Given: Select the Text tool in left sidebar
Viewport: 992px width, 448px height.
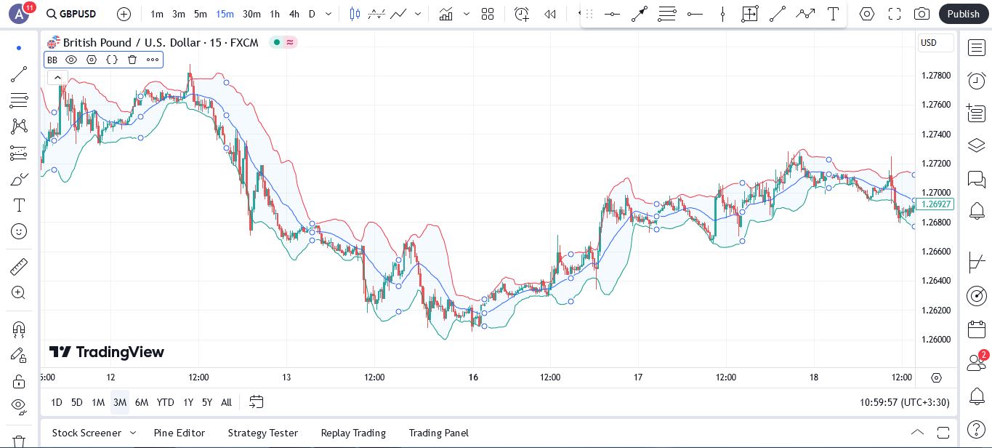Looking at the screenshot, I should pos(19,205).
